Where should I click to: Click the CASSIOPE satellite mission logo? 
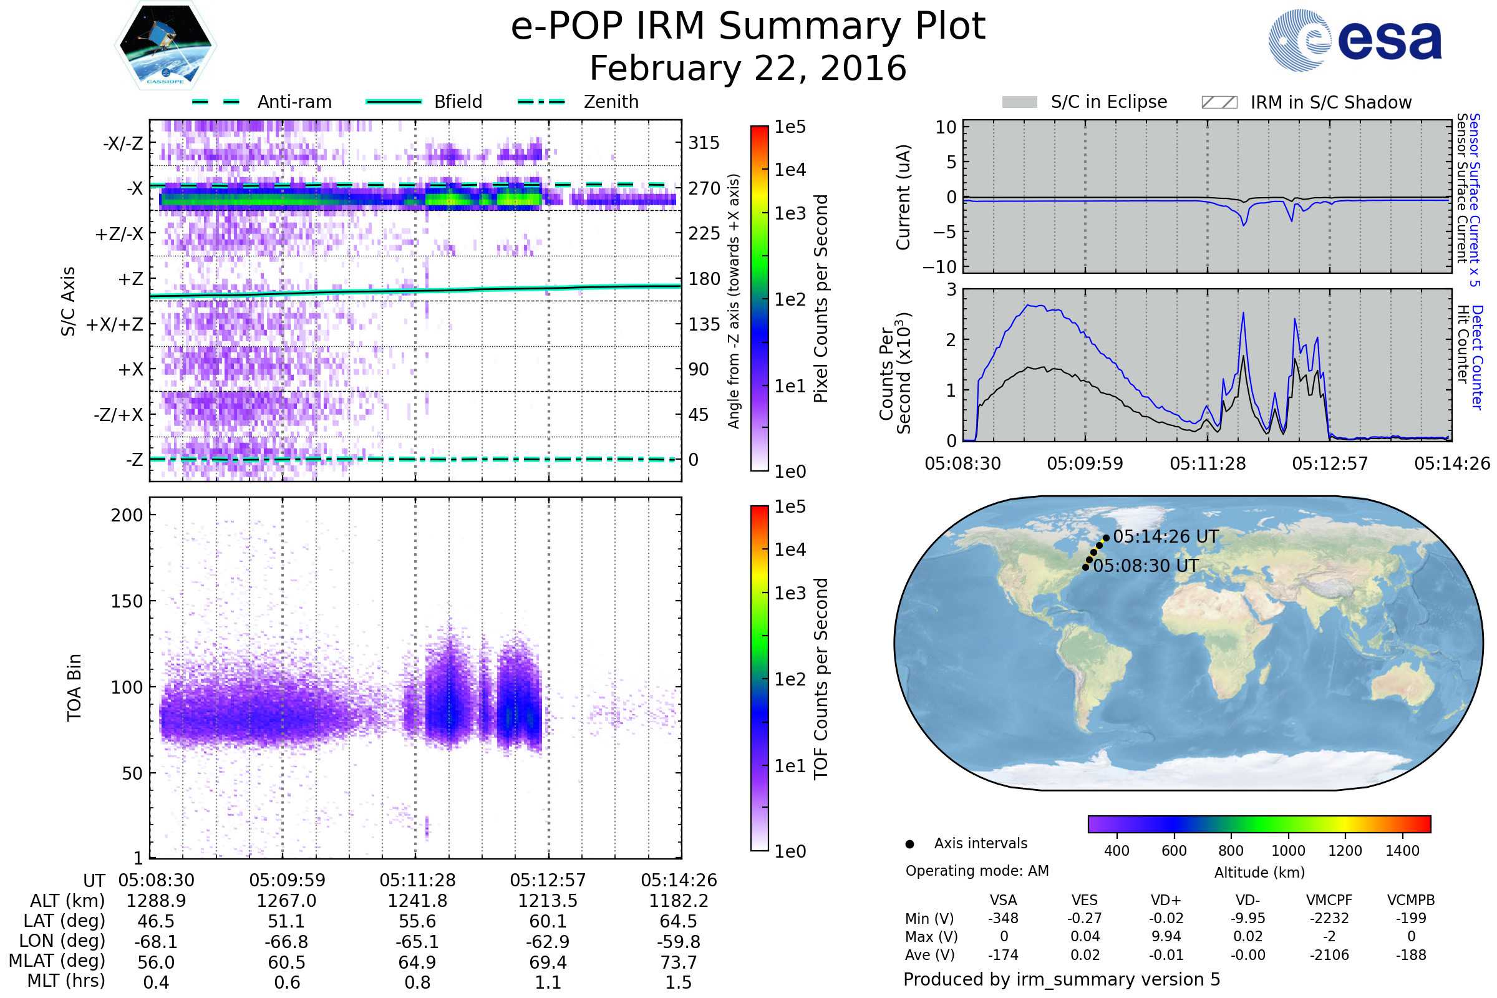tap(165, 46)
